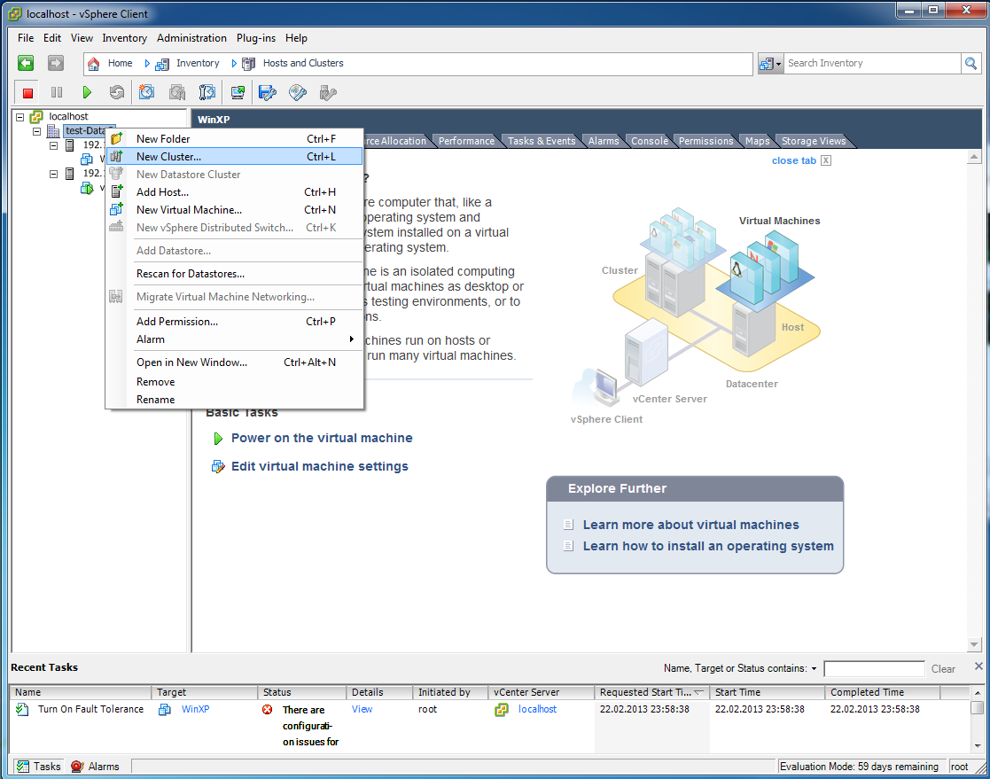
Task: Open the Administration menu
Action: click(x=192, y=38)
